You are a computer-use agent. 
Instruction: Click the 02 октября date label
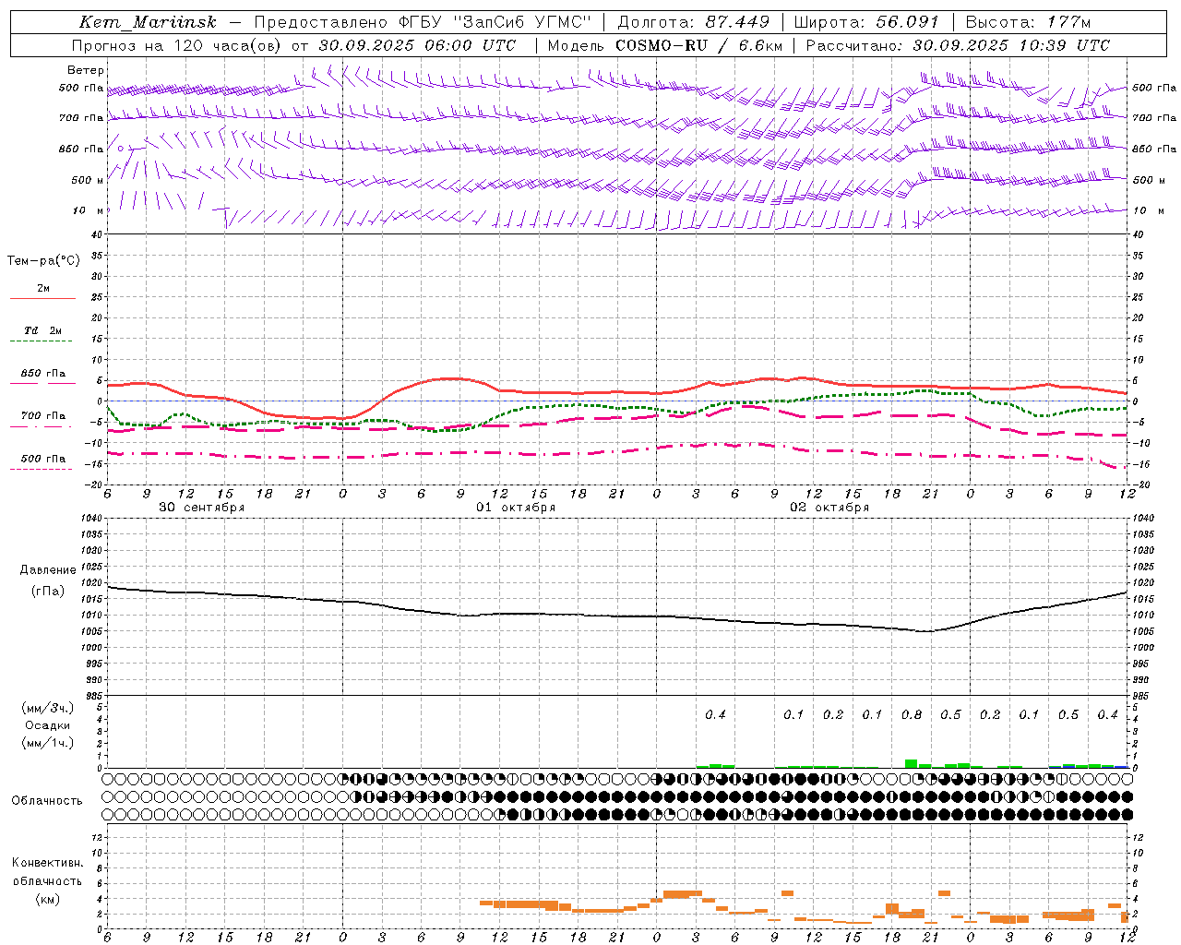point(829,508)
